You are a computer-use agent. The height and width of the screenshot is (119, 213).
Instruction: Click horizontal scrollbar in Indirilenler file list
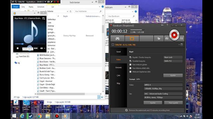click(x=61, y=94)
